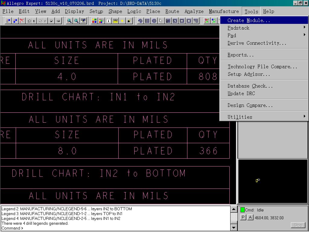This screenshot has height=232, width=309.
Task: Click the yellow highlight sun icon
Action: click(122, 21)
